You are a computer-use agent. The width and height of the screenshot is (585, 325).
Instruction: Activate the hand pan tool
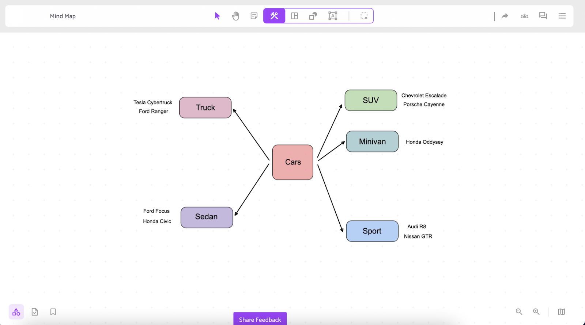(236, 16)
